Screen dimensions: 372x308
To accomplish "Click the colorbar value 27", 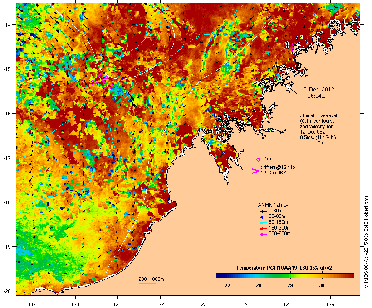I will pyautogui.click(x=227, y=285).
